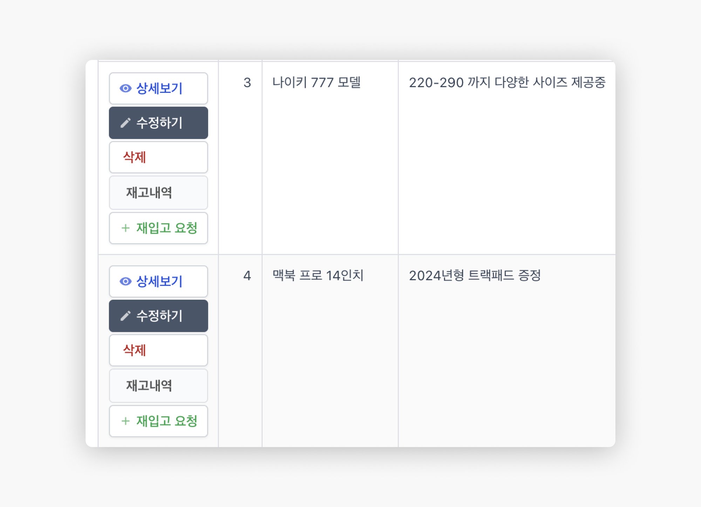Select 수정하기 for 맥북 프로 14인치

(158, 316)
